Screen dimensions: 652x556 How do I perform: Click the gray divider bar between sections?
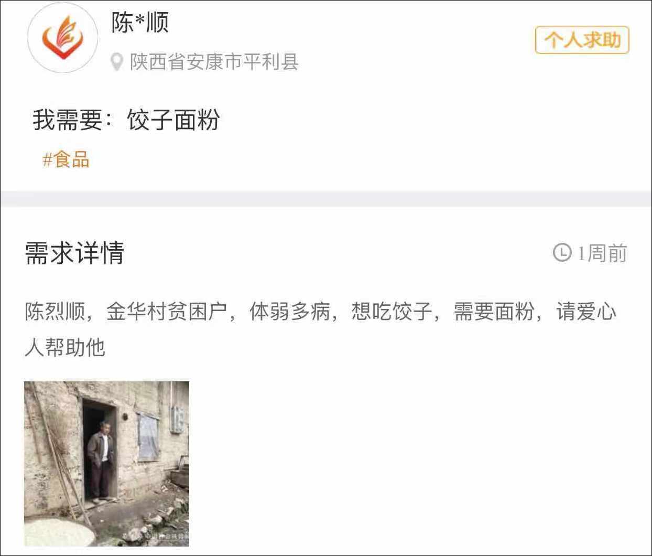click(x=326, y=199)
